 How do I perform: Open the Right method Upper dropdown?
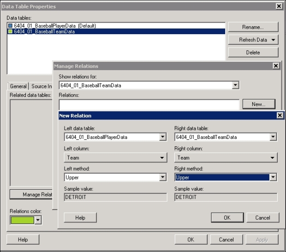[x=273, y=177]
